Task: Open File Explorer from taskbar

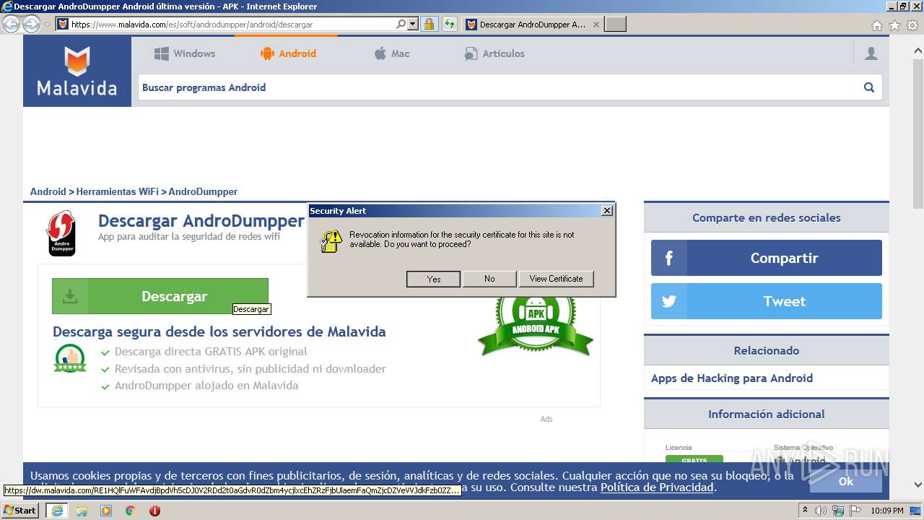Action: point(82,511)
